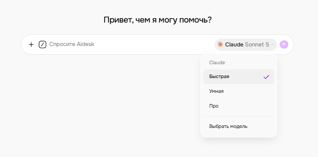This screenshot has width=318, height=157.
Task: Click the Привет, чем я могу помочь heading
Action: [158, 20]
